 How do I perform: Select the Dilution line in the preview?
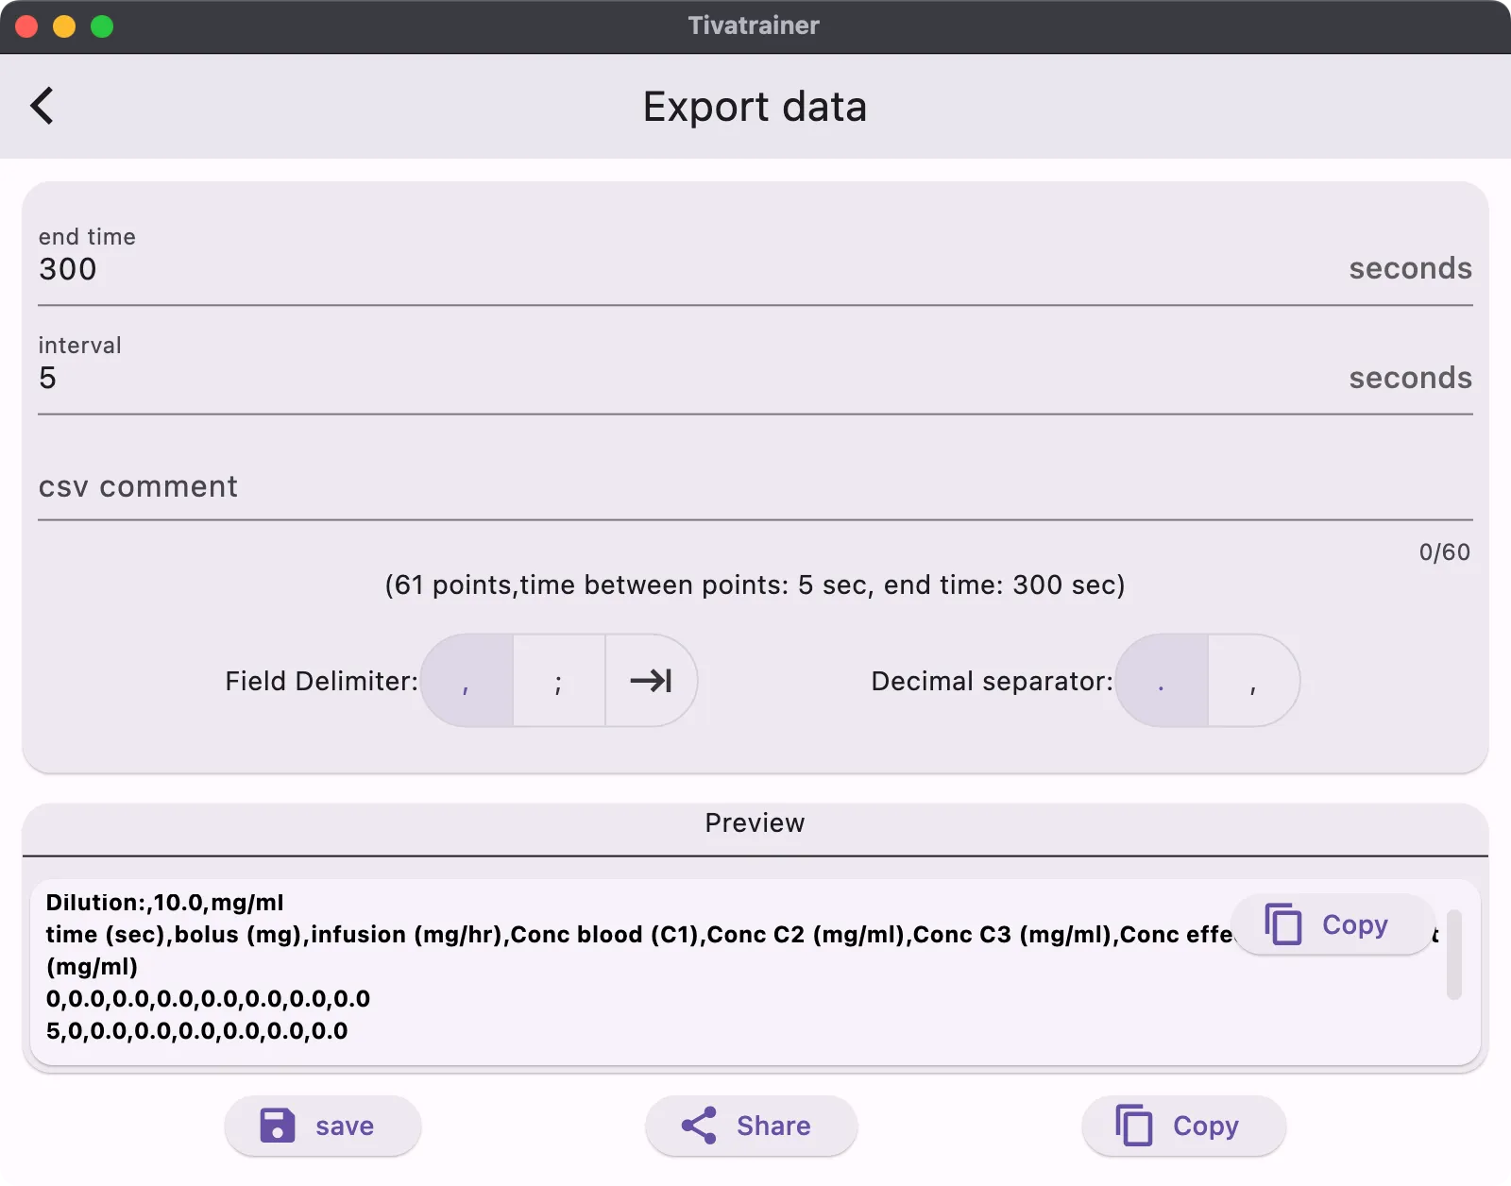click(x=164, y=903)
